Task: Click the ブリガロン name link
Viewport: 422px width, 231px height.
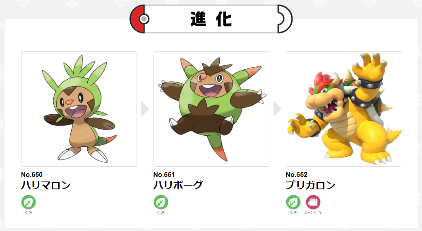Action: click(x=311, y=185)
